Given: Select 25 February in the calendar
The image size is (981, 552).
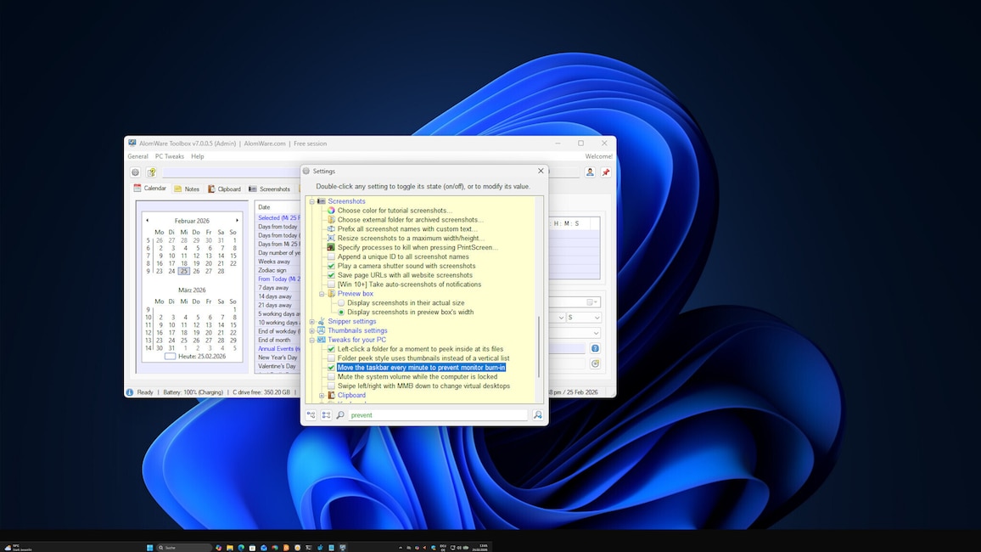Looking at the screenshot, I should 183,271.
